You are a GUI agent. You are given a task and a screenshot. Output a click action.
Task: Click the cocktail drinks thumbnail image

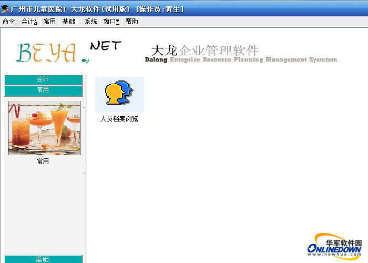coord(44,128)
